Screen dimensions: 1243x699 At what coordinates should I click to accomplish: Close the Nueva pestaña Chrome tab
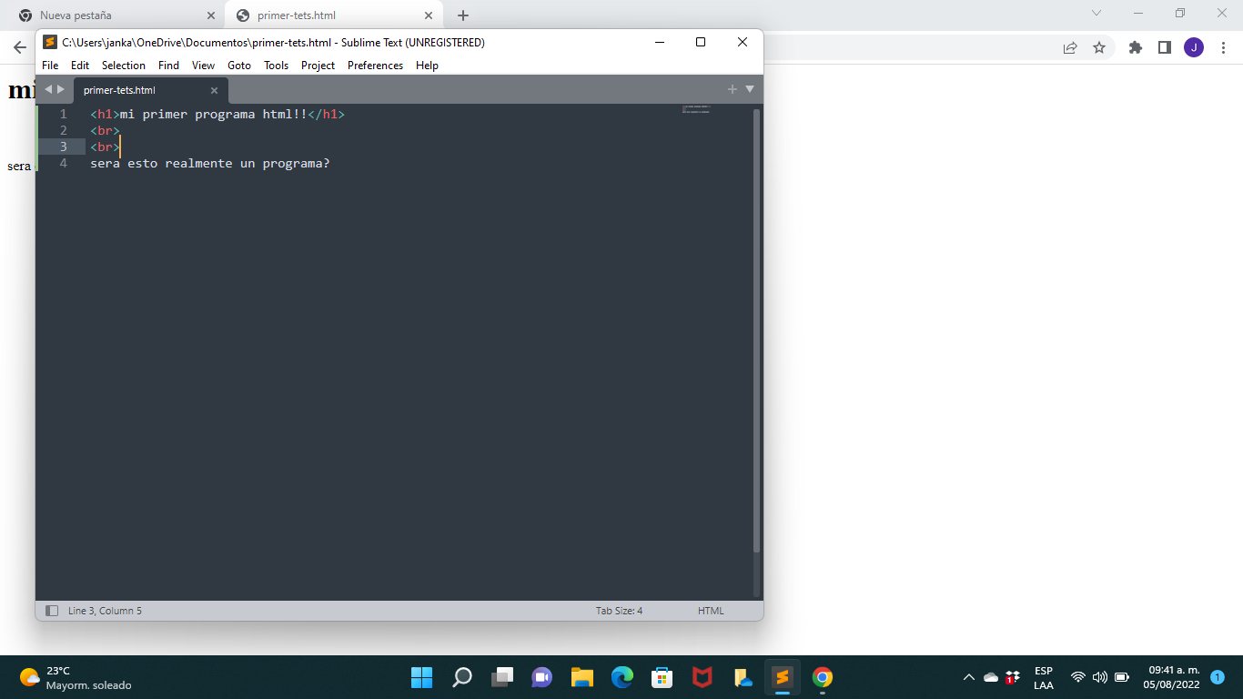point(211,15)
